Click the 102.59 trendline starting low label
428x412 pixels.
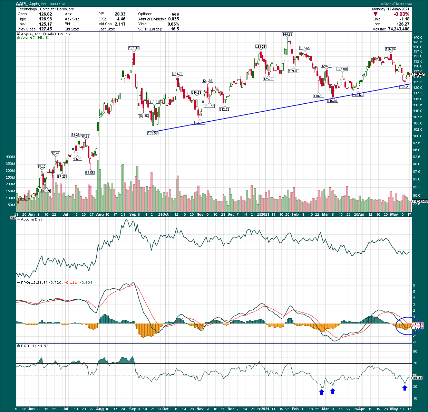153,133
